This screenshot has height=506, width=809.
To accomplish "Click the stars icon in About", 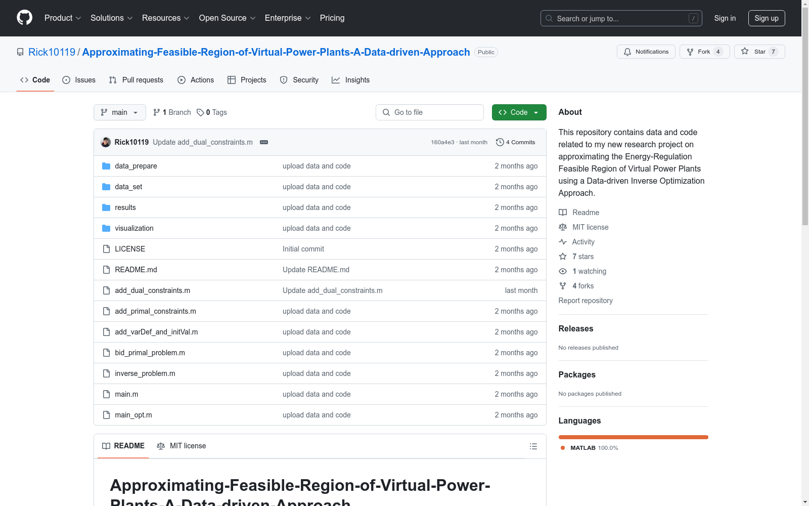I will [x=563, y=257].
